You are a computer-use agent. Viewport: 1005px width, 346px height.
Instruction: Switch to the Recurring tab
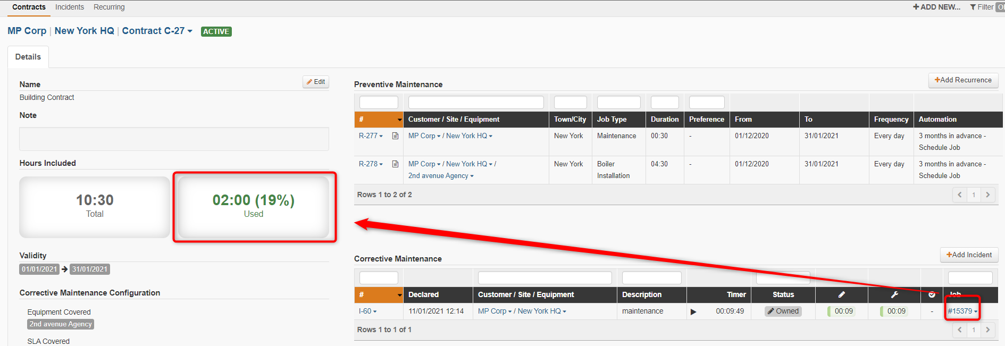point(109,7)
